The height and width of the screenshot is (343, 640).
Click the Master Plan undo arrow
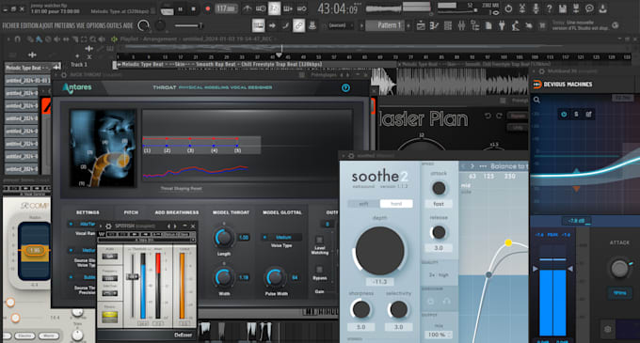(x=488, y=117)
